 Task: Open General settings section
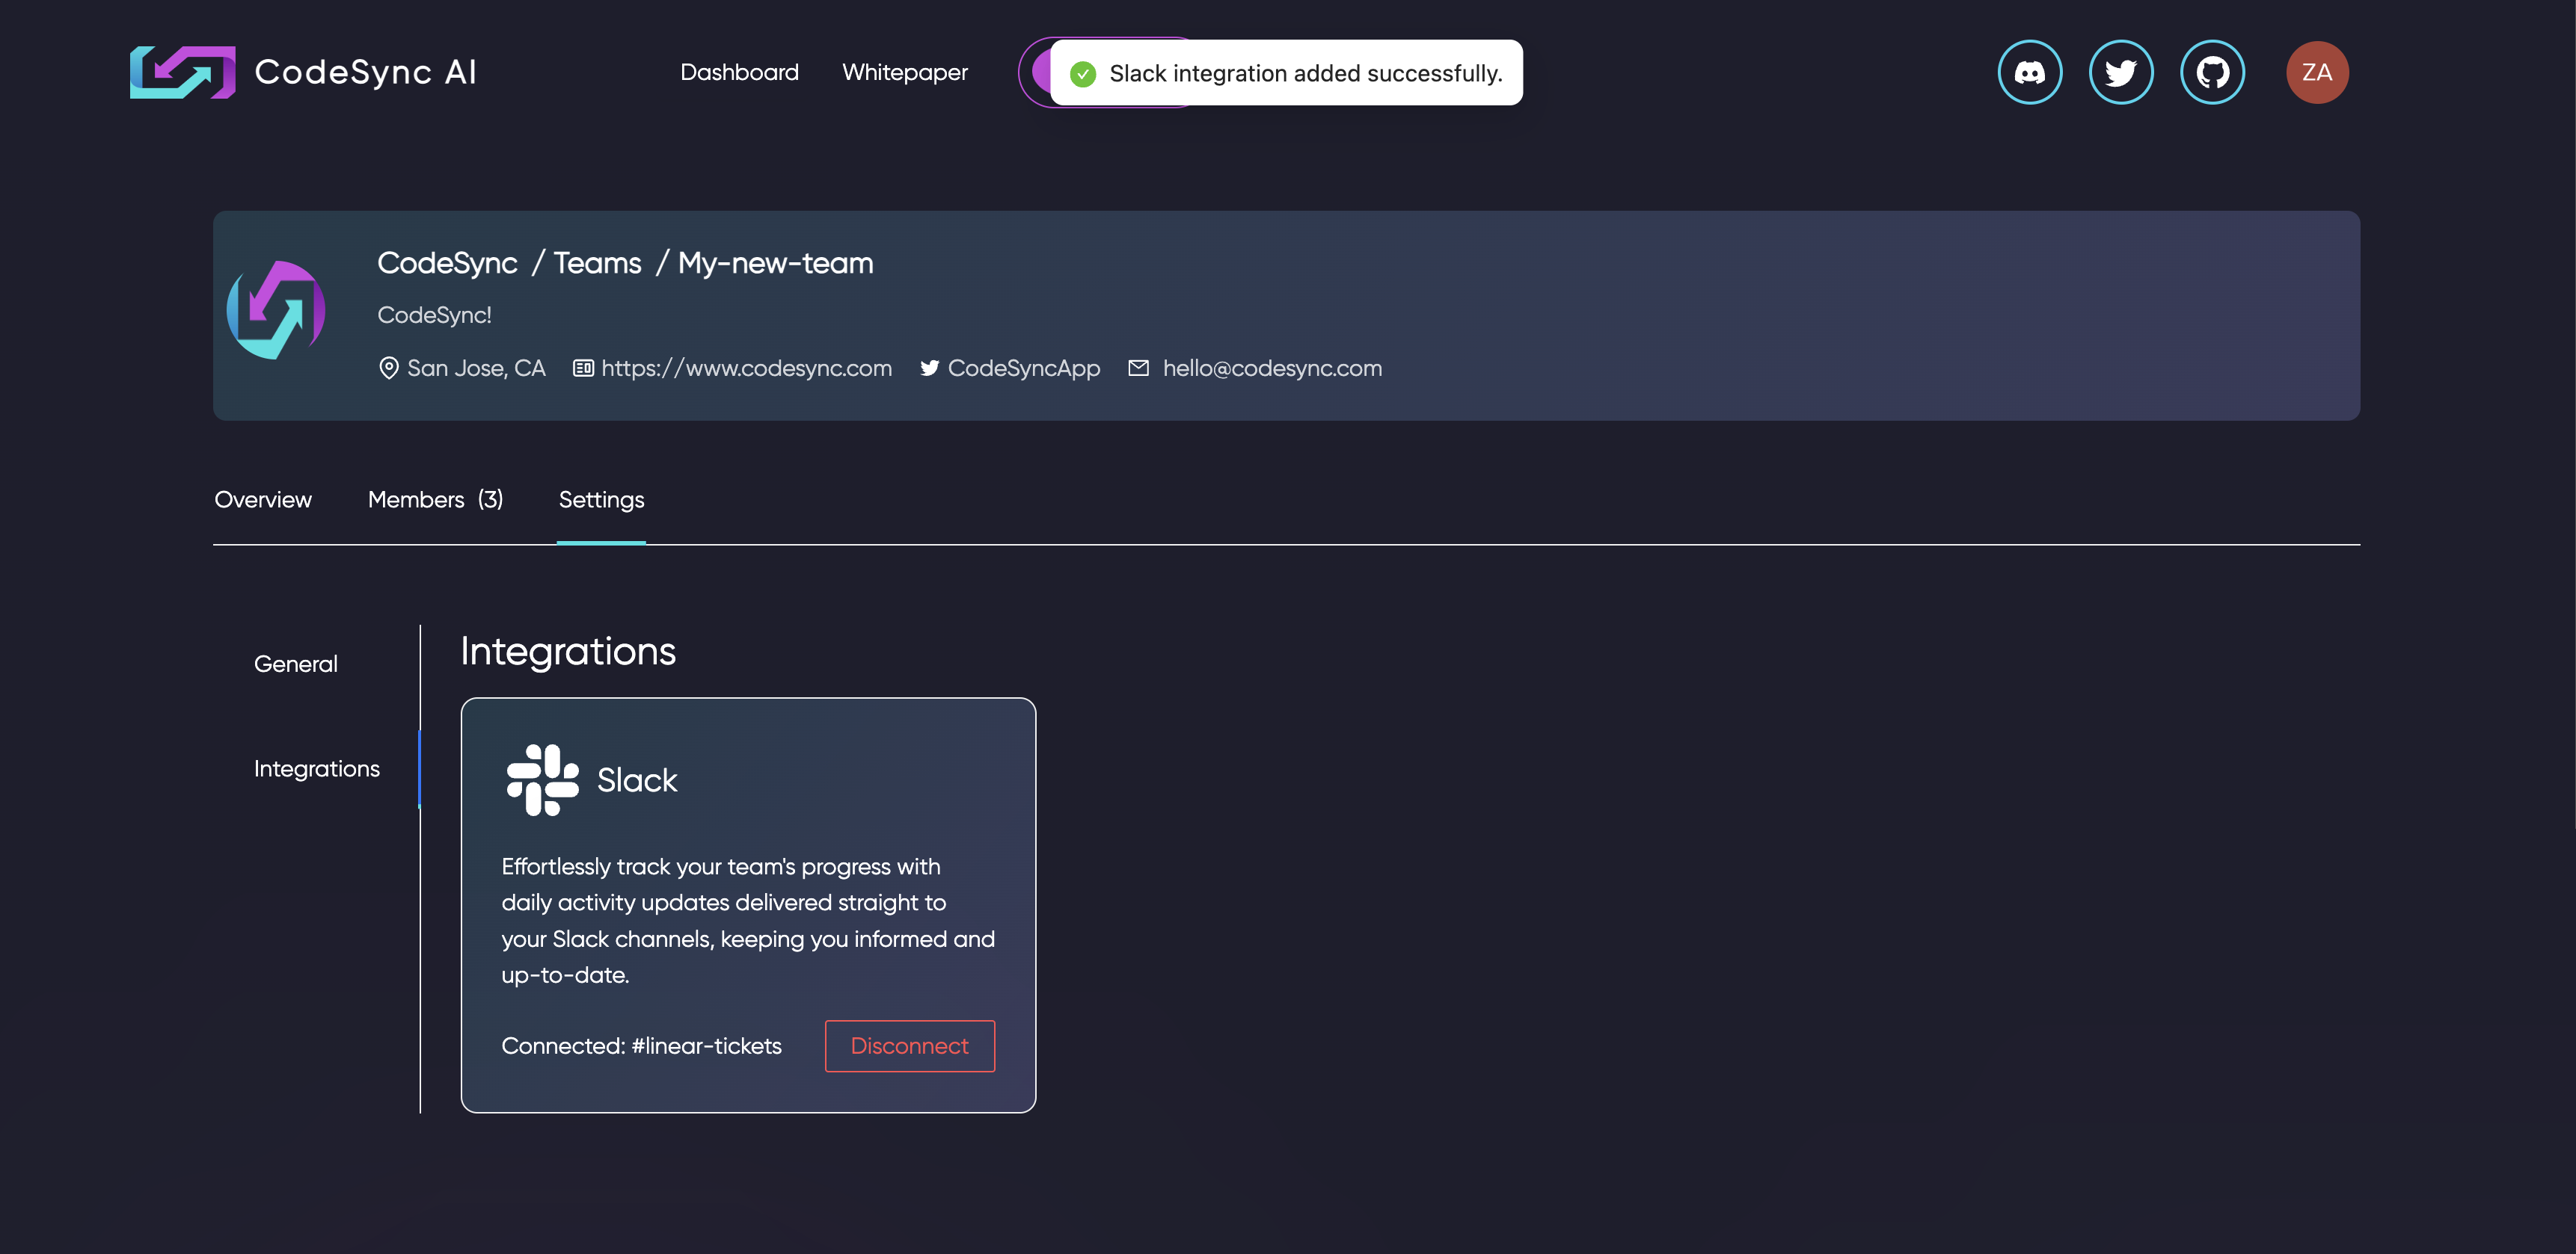click(295, 664)
